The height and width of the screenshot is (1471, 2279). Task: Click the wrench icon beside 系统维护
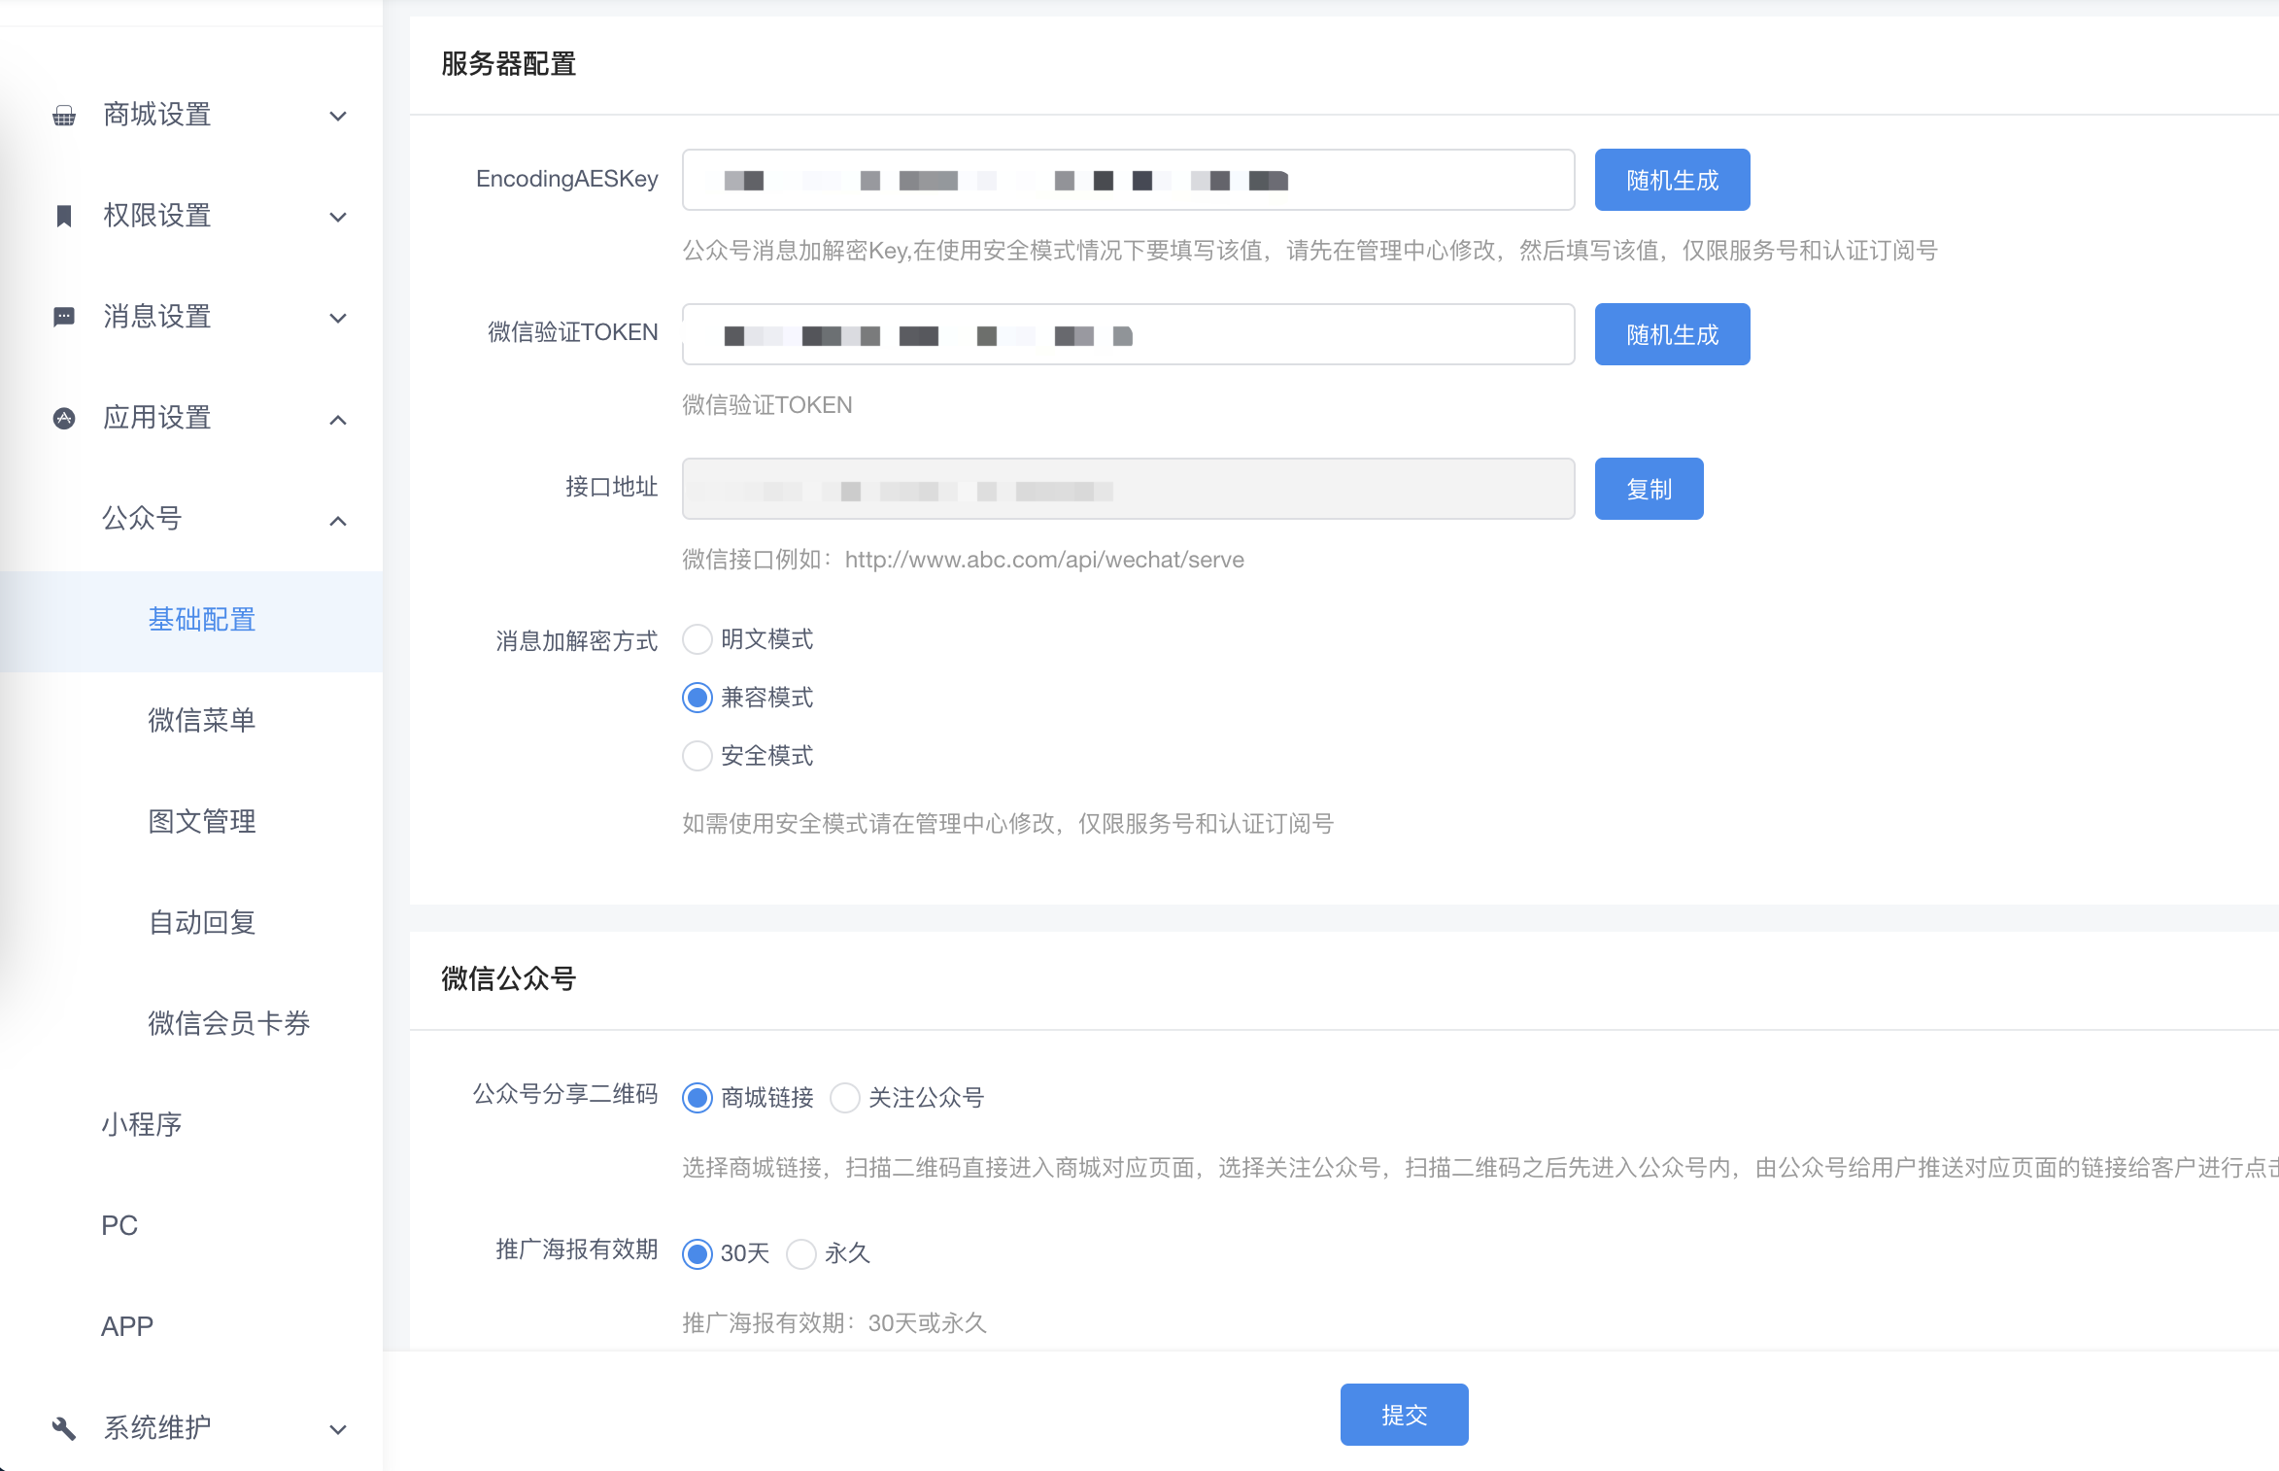(64, 1427)
